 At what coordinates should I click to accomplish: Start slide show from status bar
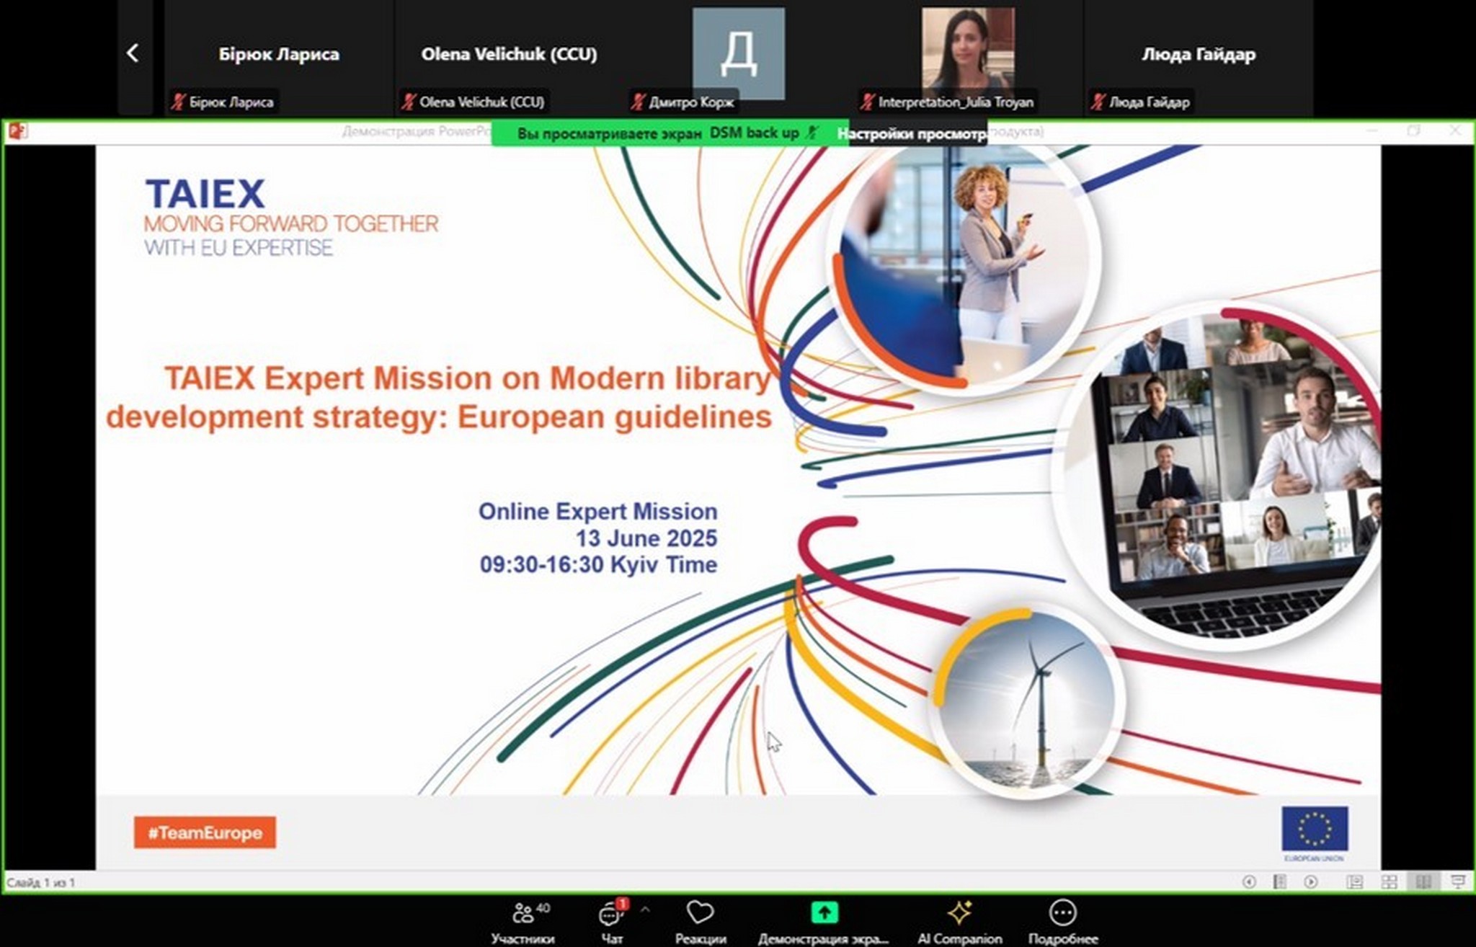(x=1458, y=882)
